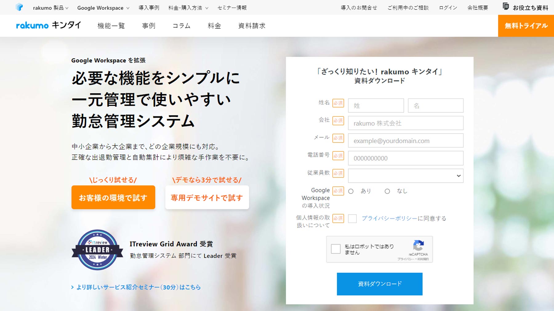Open the 会社概要 link

(x=478, y=8)
